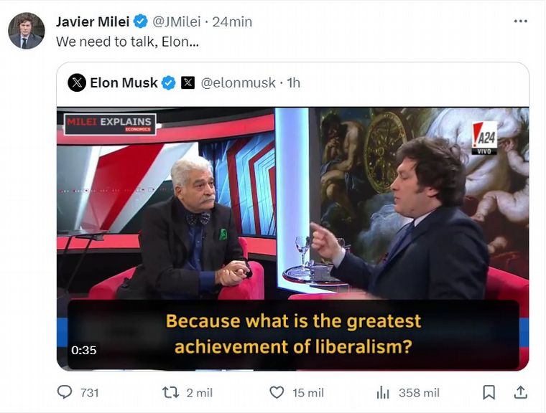Click the share upload icon
The height and width of the screenshot is (413, 546).
(x=521, y=392)
